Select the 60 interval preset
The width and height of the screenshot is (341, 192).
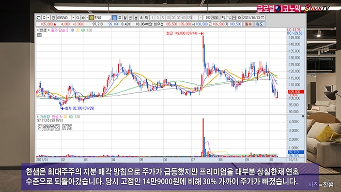click(x=183, y=18)
